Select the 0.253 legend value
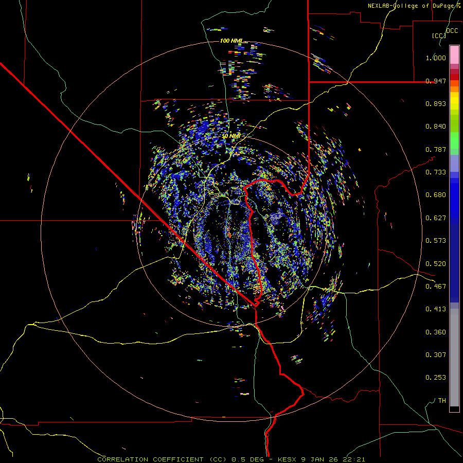The image size is (463, 463). (x=436, y=378)
